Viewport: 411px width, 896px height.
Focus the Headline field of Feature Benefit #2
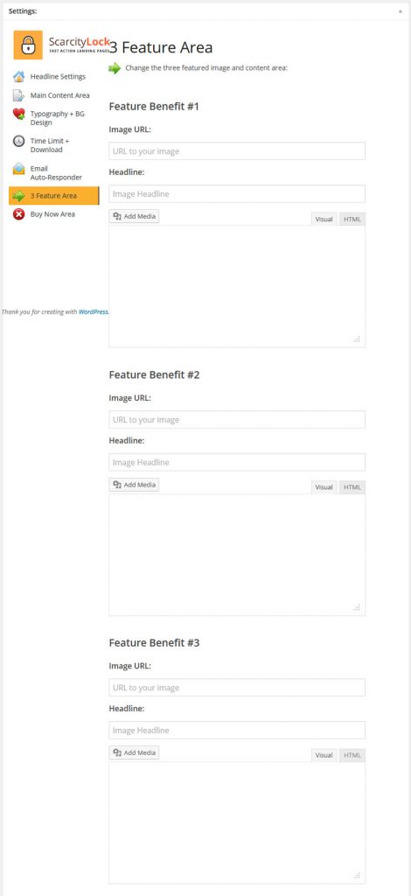tap(237, 462)
